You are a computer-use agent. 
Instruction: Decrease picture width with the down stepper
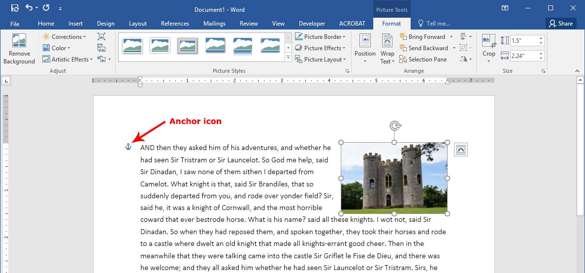coord(541,59)
